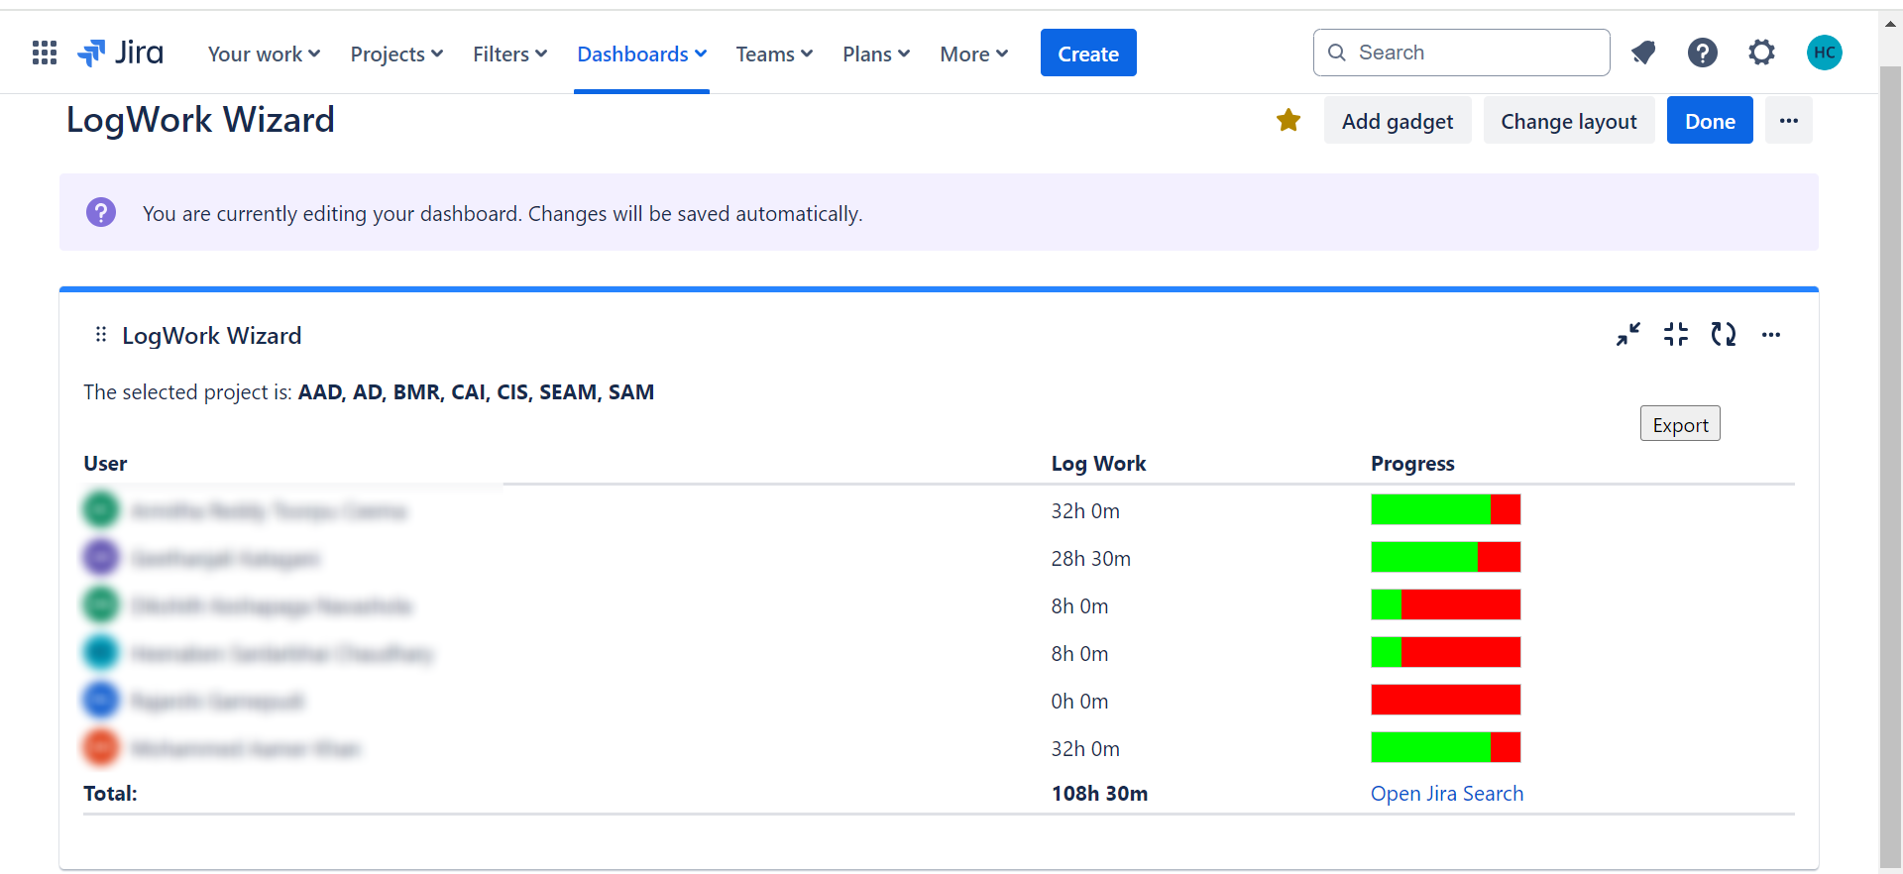
Task: Maximize the LogWork Wizard gadget view
Action: (x=1676, y=335)
